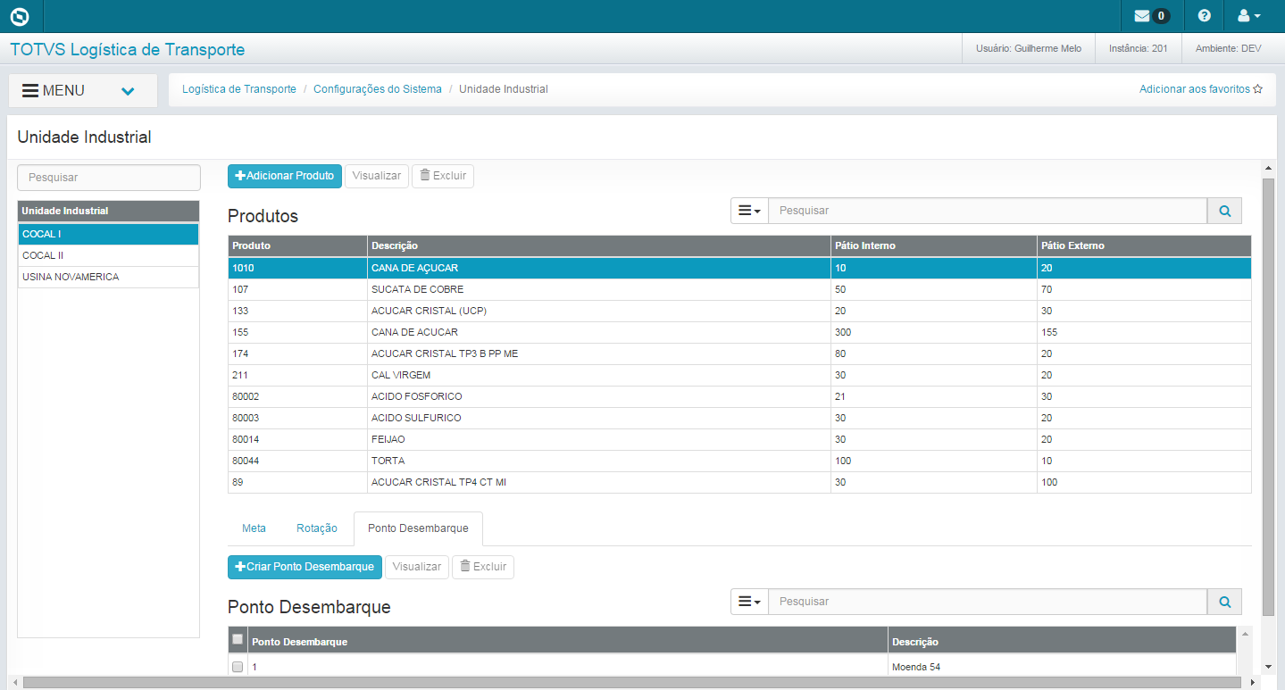Check the select-all checkbox in Ponto Desembarque header
The image size is (1285, 690).
[x=238, y=639]
